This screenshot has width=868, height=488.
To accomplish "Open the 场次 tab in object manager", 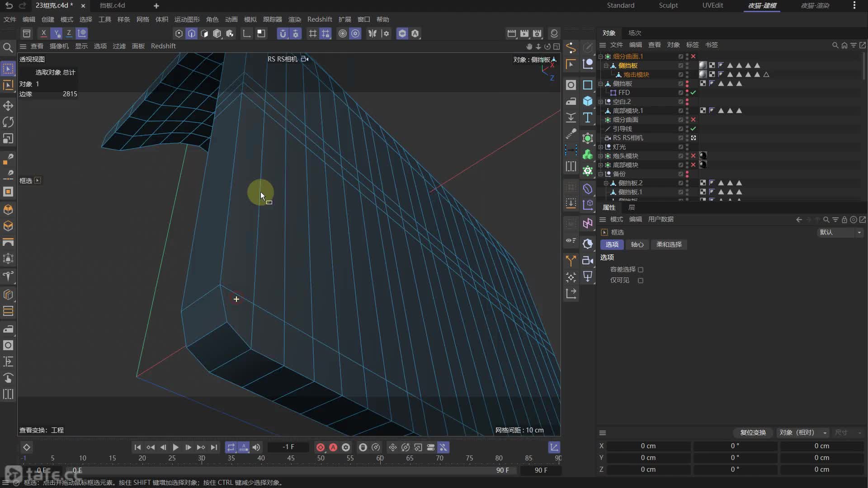I will tap(635, 33).
